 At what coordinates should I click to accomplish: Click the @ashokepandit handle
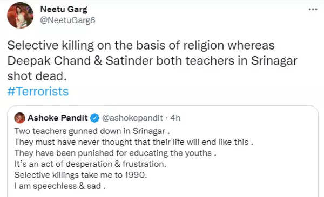tap(132, 118)
